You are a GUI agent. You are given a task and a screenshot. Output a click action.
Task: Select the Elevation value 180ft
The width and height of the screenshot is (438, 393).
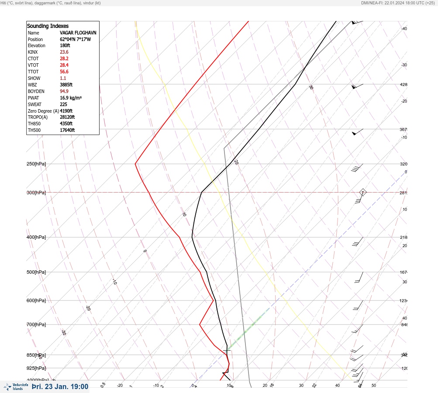pos(65,45)
